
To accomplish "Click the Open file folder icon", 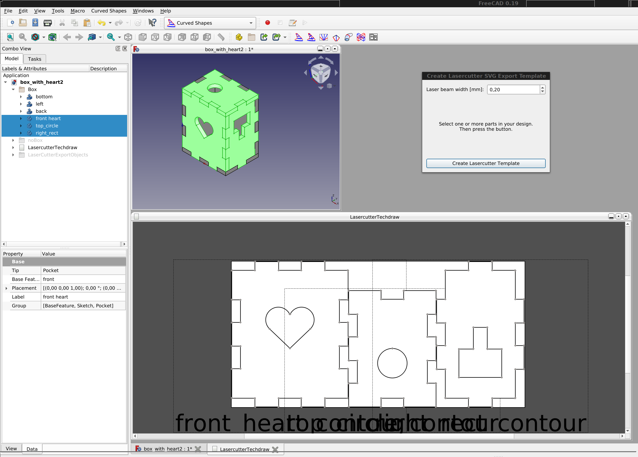I will point(23,23).
